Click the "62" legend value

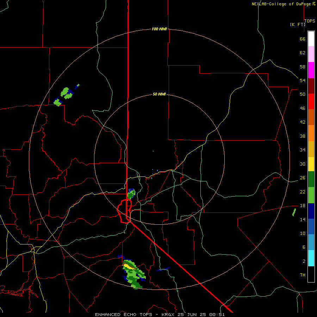coord(303,53)
